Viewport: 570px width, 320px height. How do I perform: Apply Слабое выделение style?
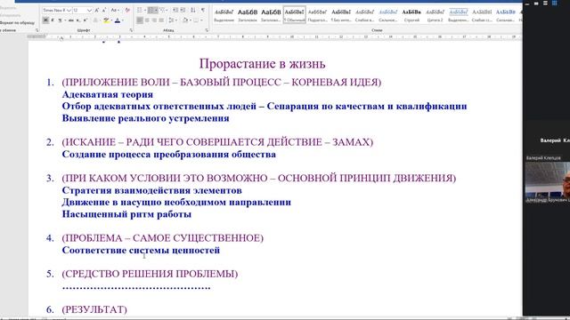[x=364, y=15]
